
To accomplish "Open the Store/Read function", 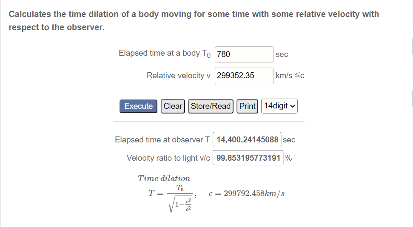I will tap(211, 106).
